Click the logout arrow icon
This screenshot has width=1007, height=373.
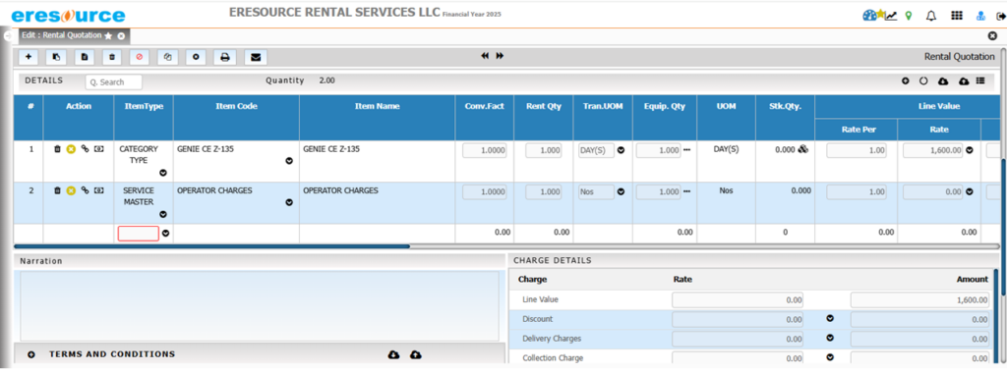[1000, 16]
